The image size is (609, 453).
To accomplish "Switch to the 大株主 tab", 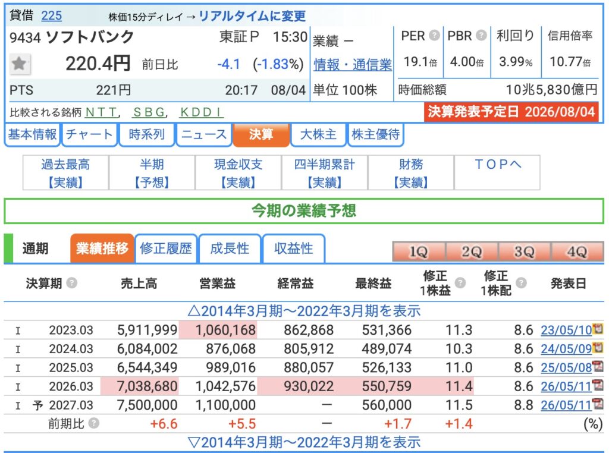I will [x=318, y=135].
